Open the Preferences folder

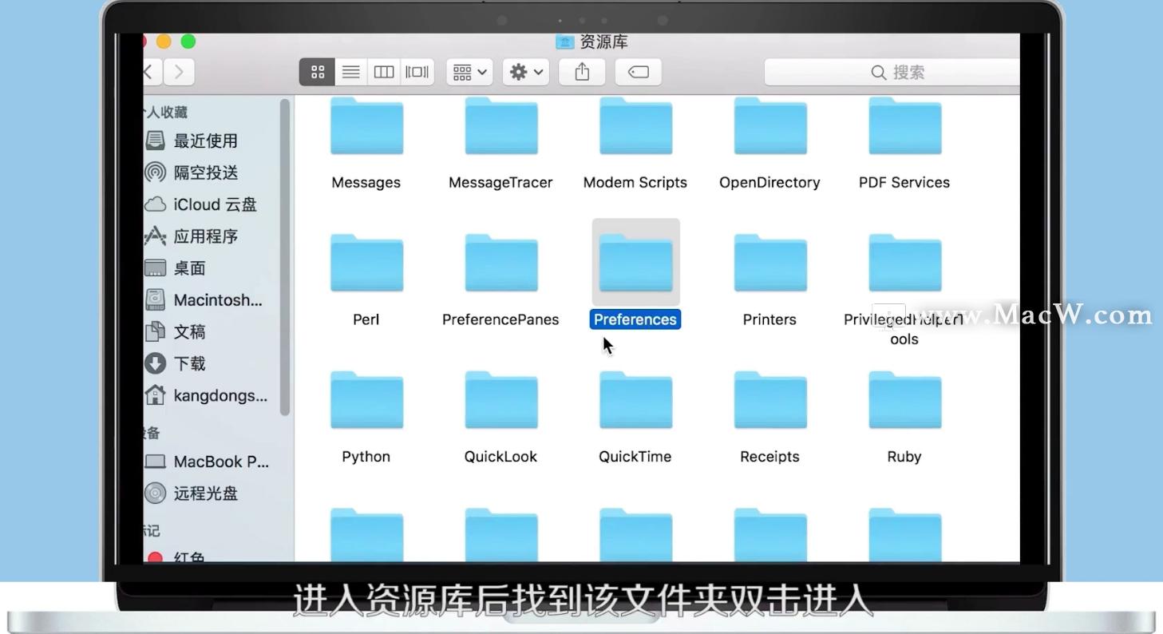pos(635,263)
